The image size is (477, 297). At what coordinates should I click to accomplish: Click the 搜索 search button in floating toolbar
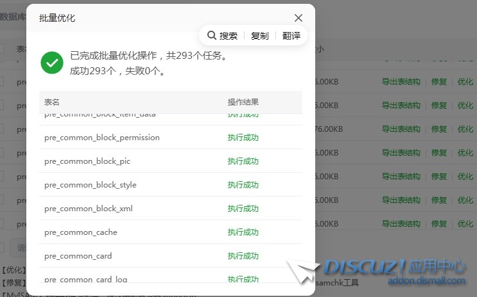[x=222, y=35]
